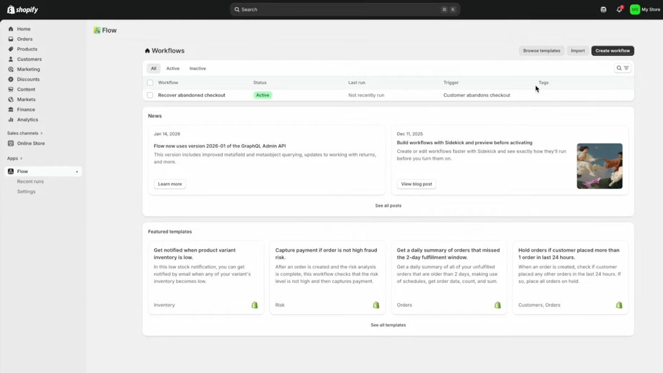Open Capture payment if not high fraud template
The height and width of the screenshot is (373, 663).
[328, 277]
